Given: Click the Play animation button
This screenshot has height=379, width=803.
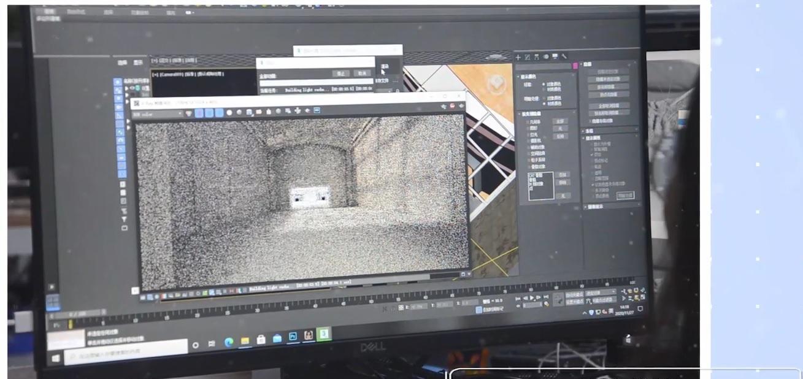Looking at the screenshot, I should (532, 299).
